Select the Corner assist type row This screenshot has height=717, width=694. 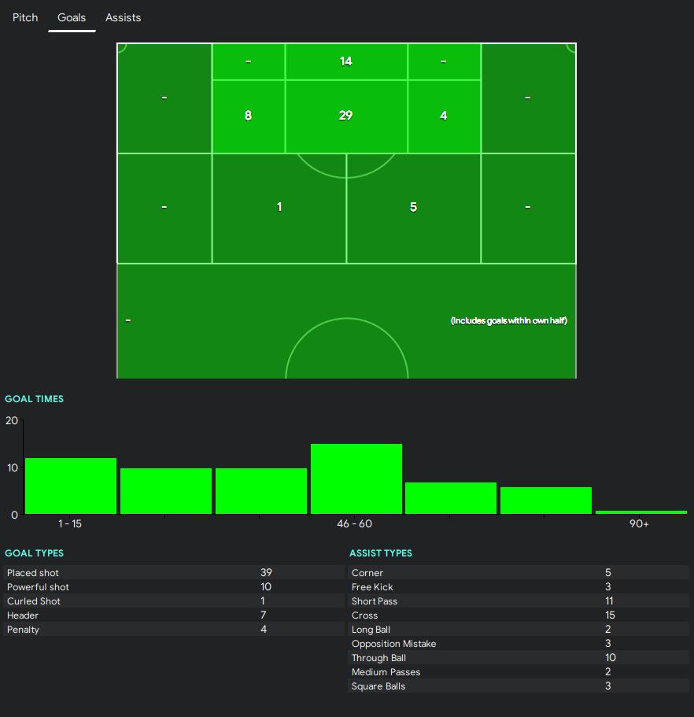click(519, 573)
